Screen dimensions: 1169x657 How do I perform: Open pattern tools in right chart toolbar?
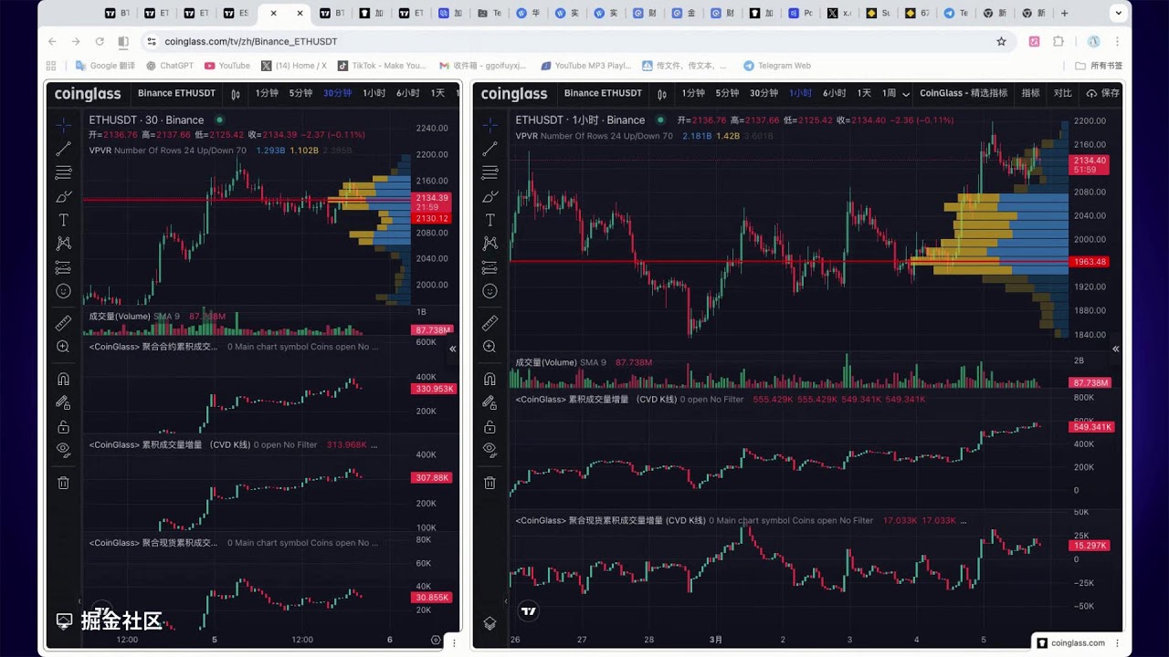[490, 244]
